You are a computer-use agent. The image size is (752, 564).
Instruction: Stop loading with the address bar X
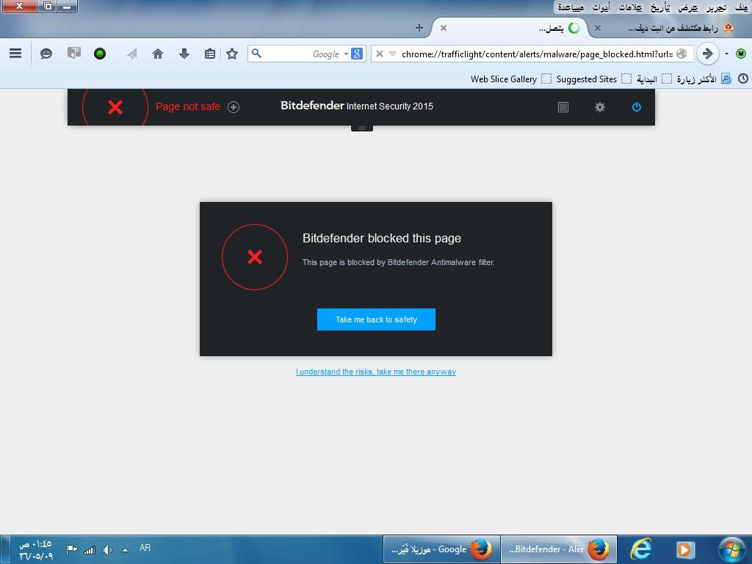tap(380, 54)
